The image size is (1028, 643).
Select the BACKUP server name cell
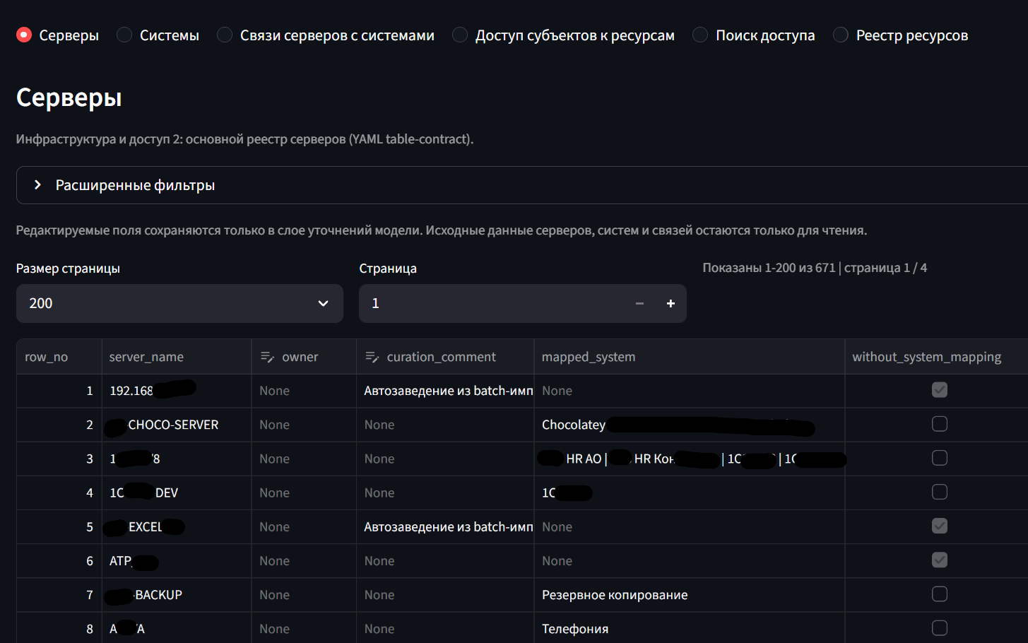click(177, 595)
